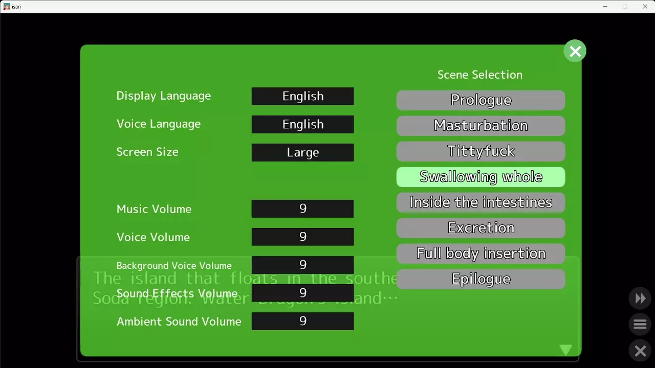Select the Epilogue scene
Viewport: 655px width, 368px height.
(x=481, y=279)
